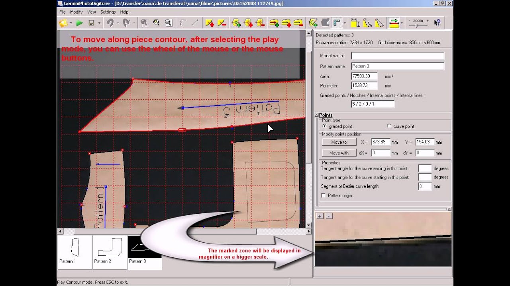Viewport: 510px width, 286px height.
Task: Click the zoom to fit magnifier icon
Action: tap(156, 23)
